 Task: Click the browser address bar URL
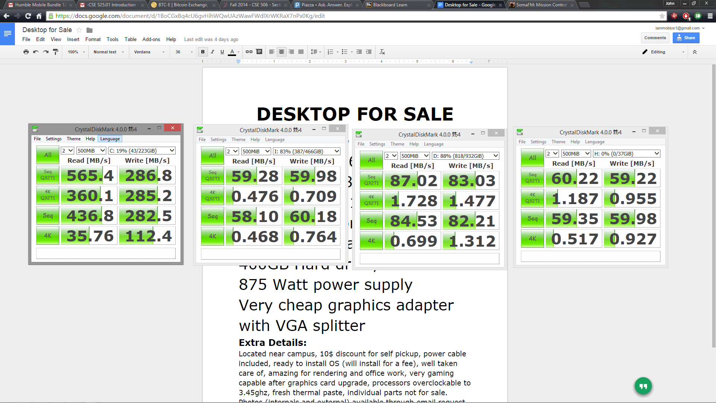pos(190,16)
